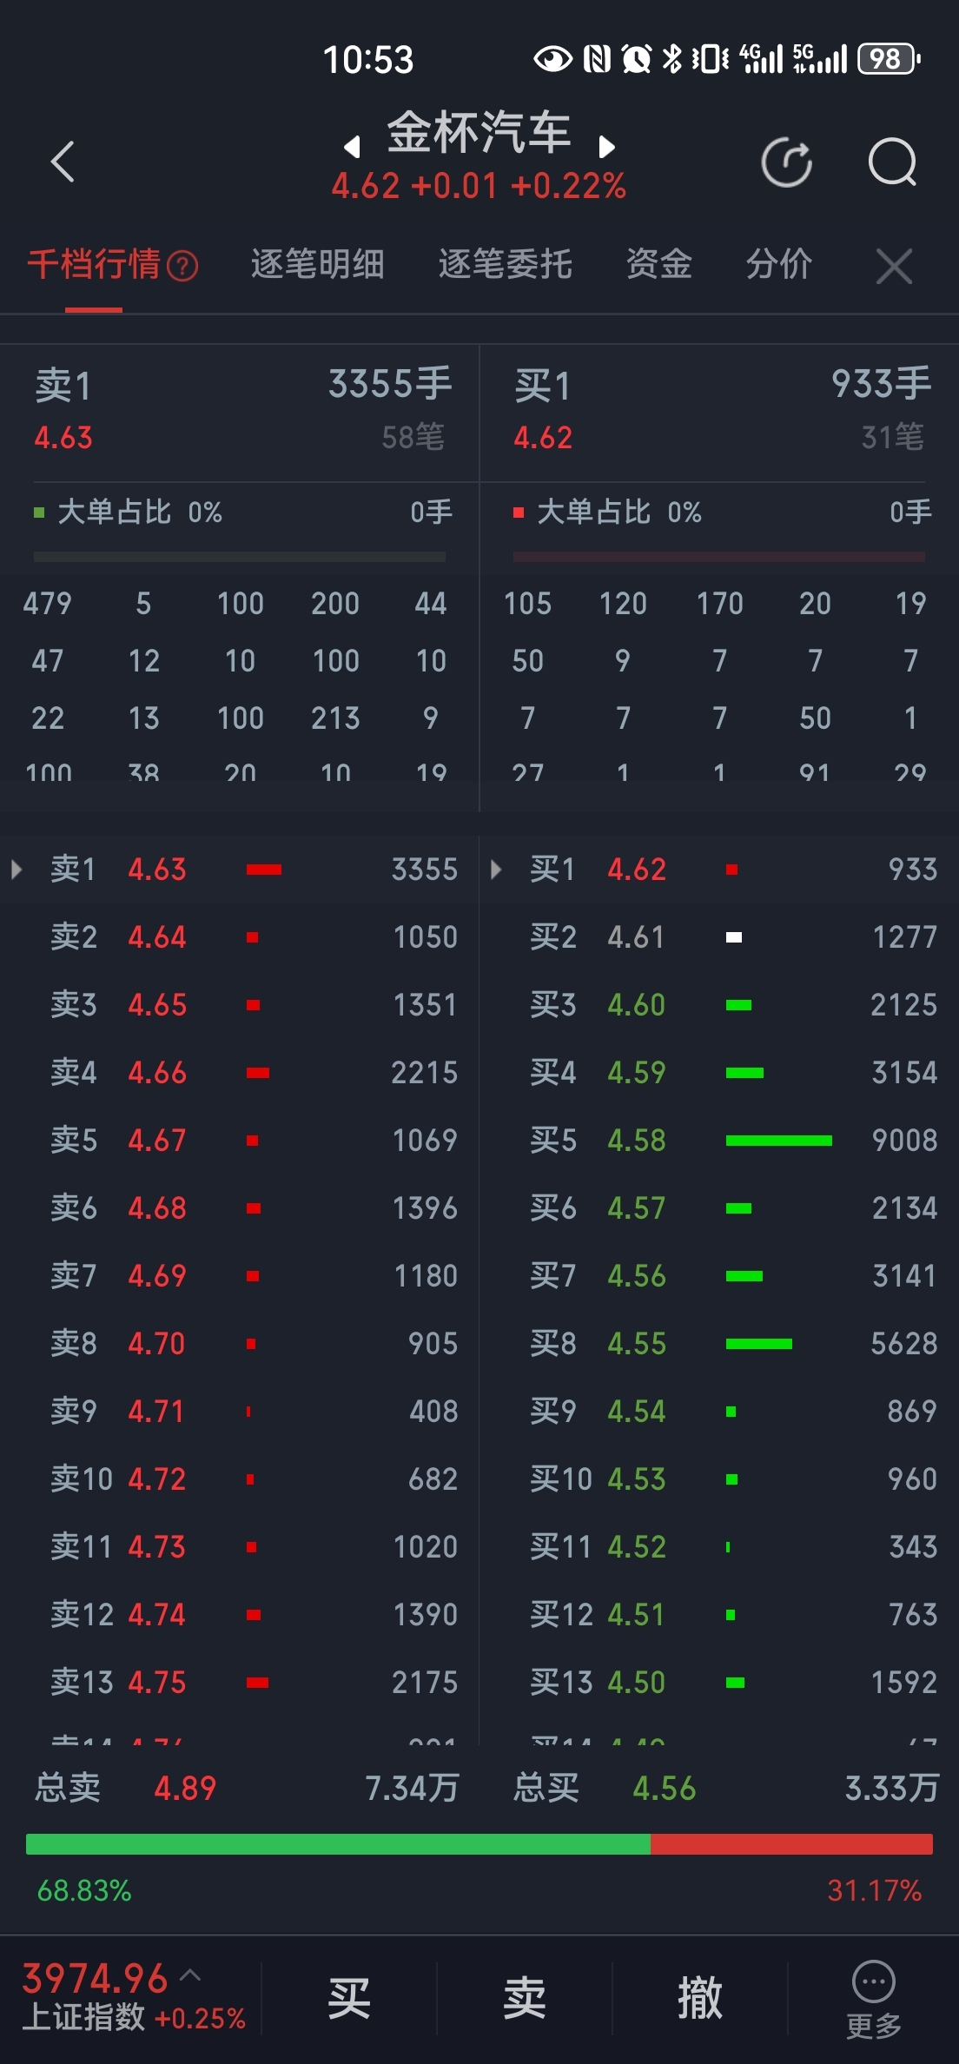The width and height of the screenshot is (959, 2064).
Task: Tap the 卖 sell button
Action: point(525,1998)
